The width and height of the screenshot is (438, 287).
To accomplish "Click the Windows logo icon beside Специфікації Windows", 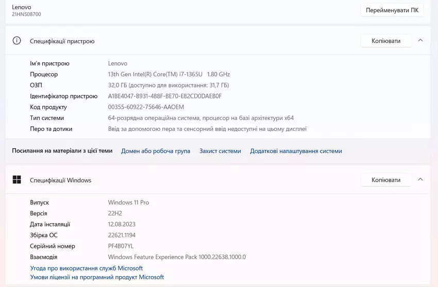I will [17, 180].
